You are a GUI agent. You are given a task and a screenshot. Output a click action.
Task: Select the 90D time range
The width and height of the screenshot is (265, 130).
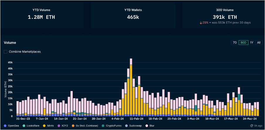tap(243, 43)
